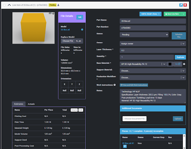Edit the Part Number field
191x149 pixels.
click(x=153, y=28)
